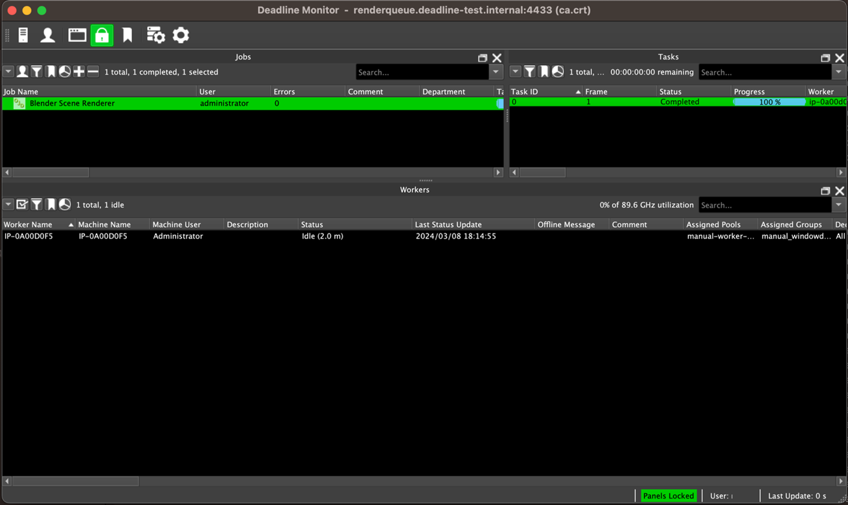848x505 pixels.
Task: Click the Panels Locked status button
Action: pos(669,496)
